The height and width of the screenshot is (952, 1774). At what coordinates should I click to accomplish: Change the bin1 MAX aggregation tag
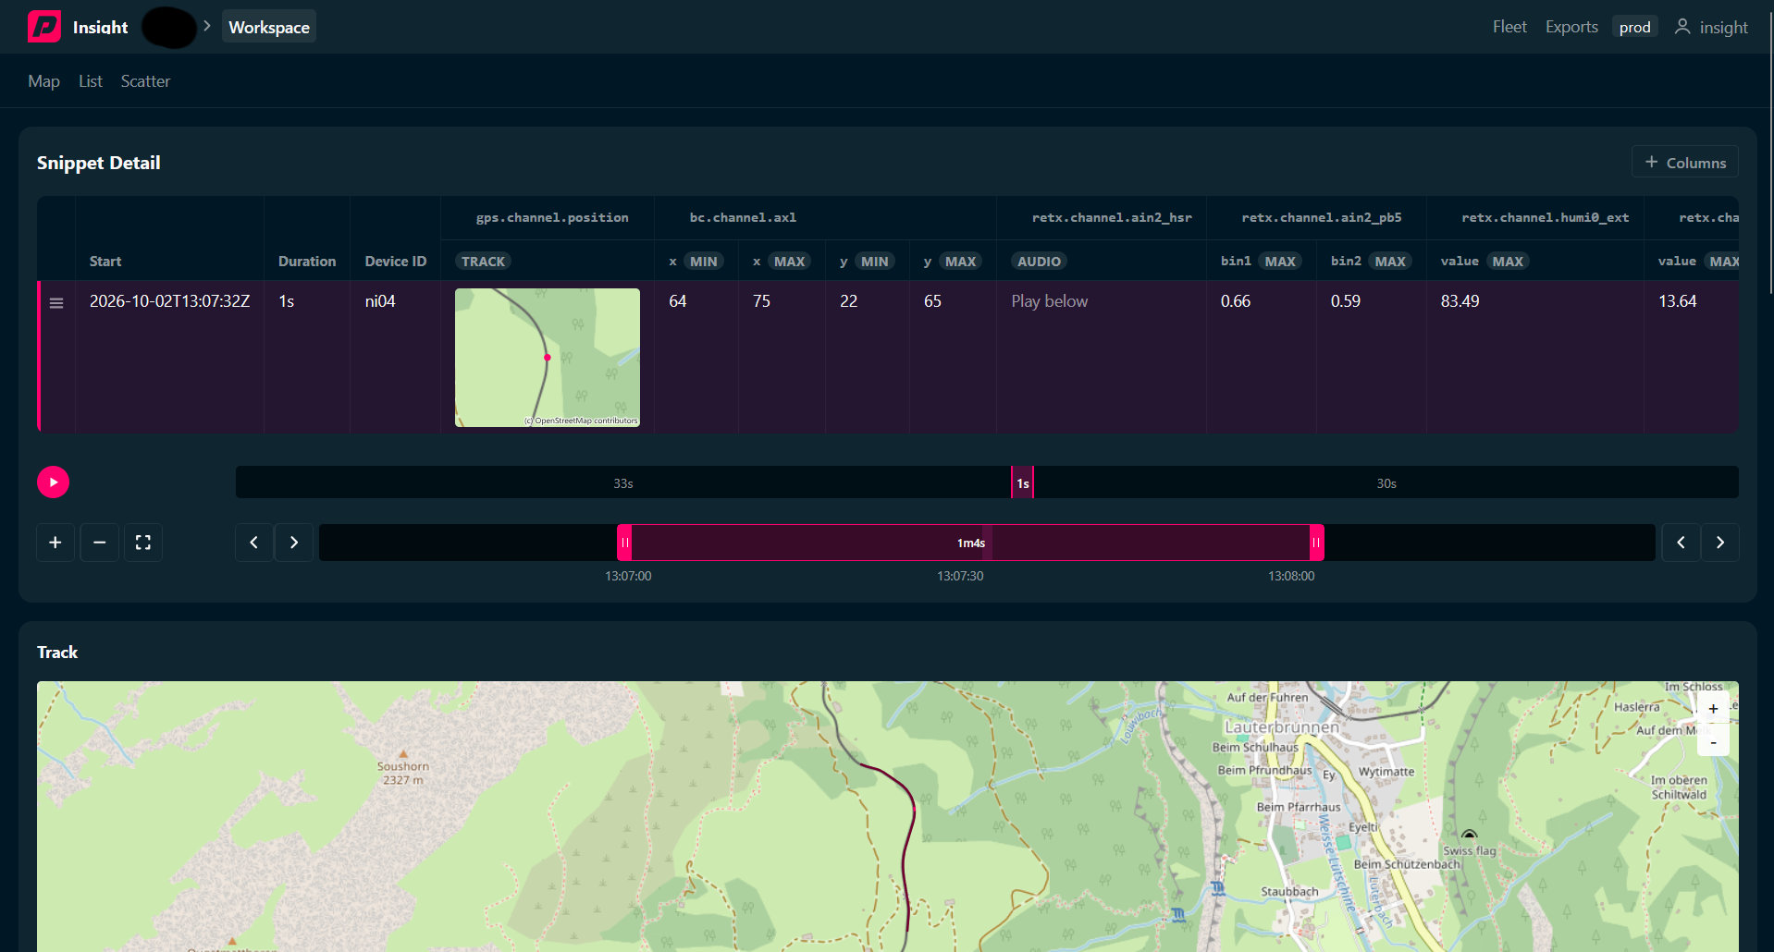click(1280, 262)
